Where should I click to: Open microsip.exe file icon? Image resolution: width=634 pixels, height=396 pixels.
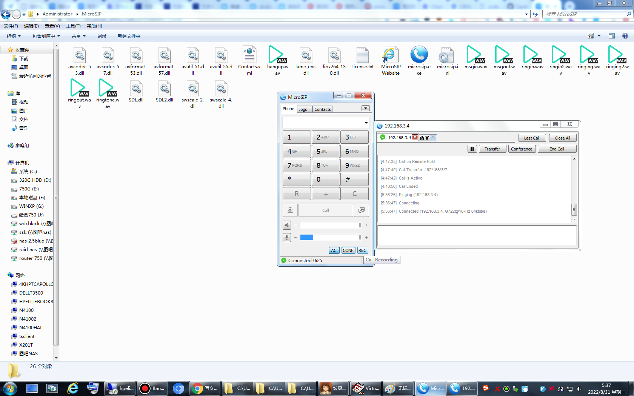(x=419, y=60)
